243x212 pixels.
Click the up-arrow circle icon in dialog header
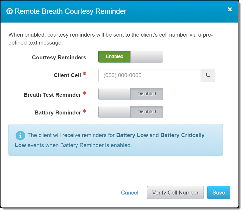tap(9, 11)
